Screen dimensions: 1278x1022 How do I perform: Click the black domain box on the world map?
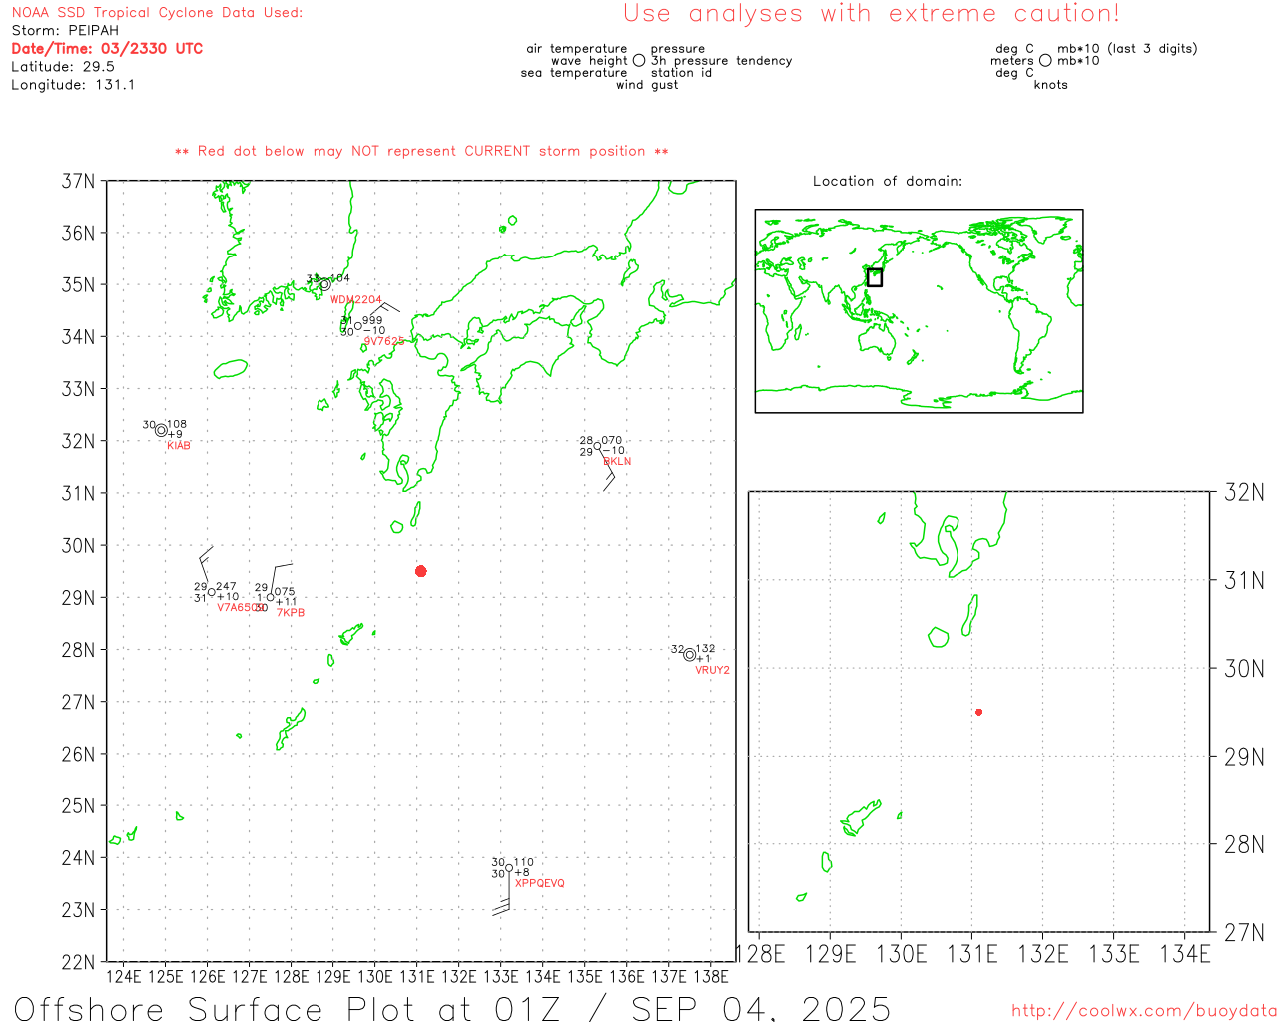click(x=875, y=277)
